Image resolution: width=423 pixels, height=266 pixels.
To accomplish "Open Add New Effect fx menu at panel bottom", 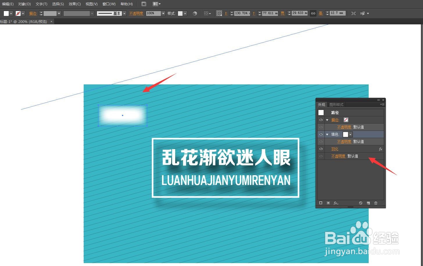I will click(x=336, y=203).
